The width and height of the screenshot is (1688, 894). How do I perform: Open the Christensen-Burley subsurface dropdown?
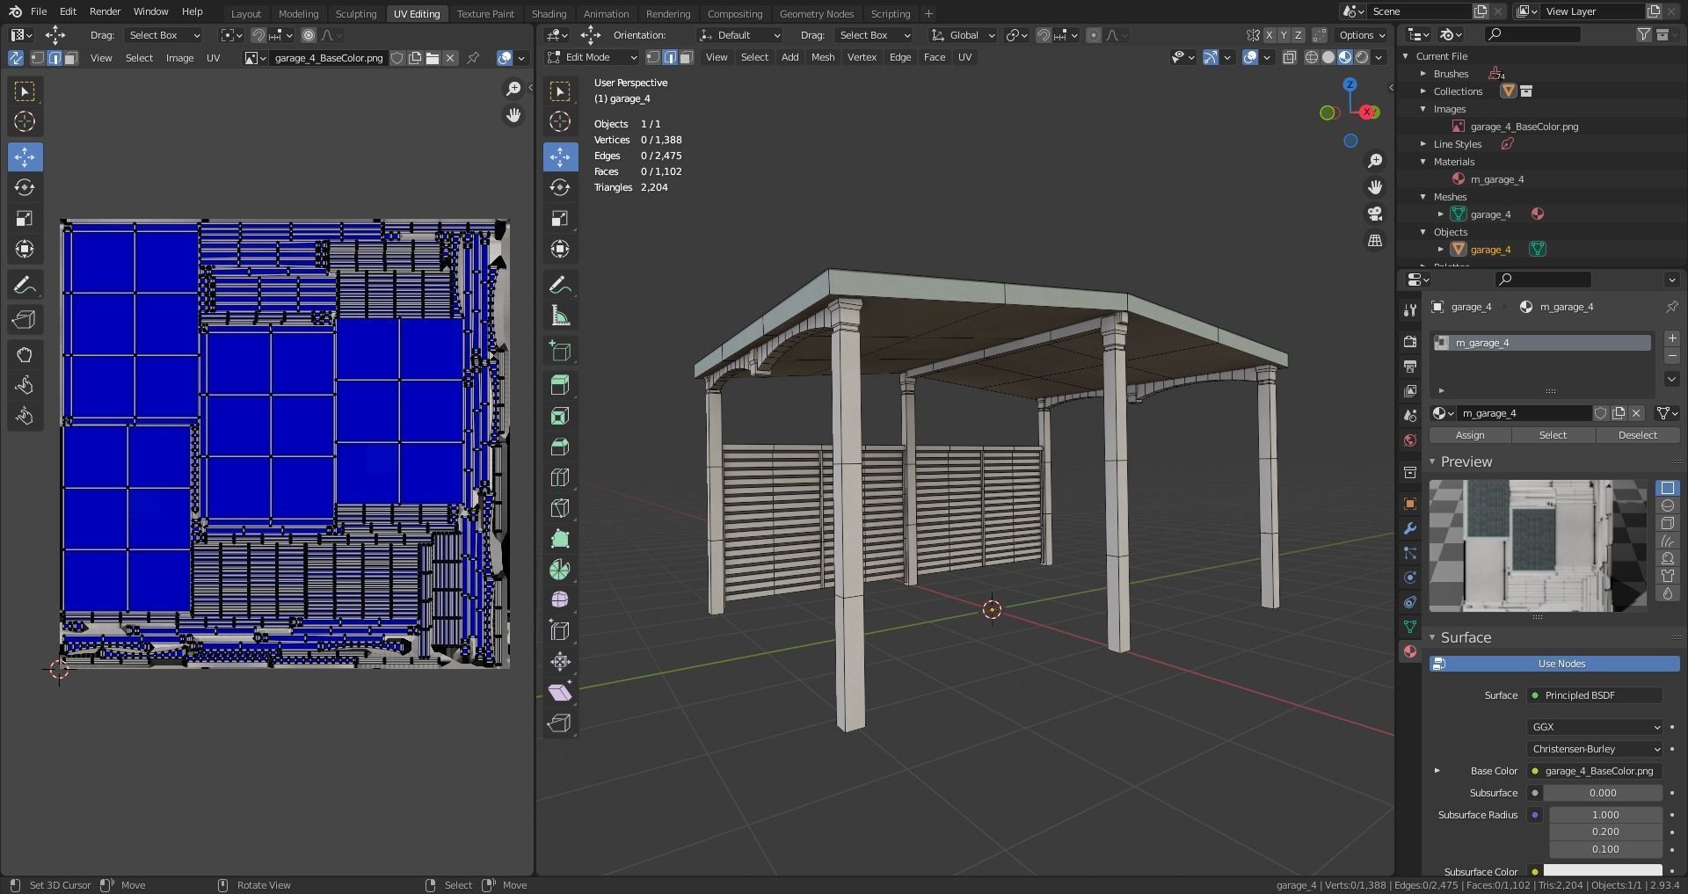(1595, 749)
